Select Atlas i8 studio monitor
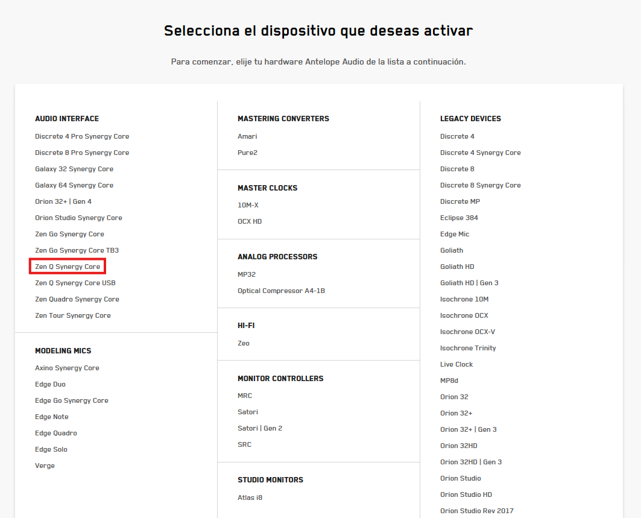The width and height of the screenshot is (641, 518). [x=250, y=497]
